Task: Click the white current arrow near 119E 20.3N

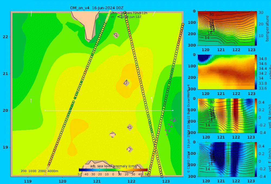Action: tap(31, 100)
